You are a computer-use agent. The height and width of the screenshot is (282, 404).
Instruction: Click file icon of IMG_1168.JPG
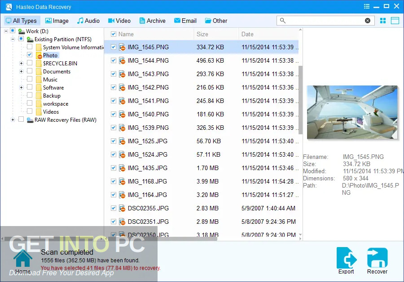[122, 182]
